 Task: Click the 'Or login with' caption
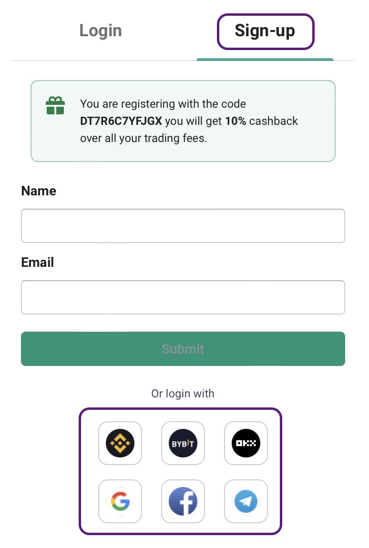183,394
